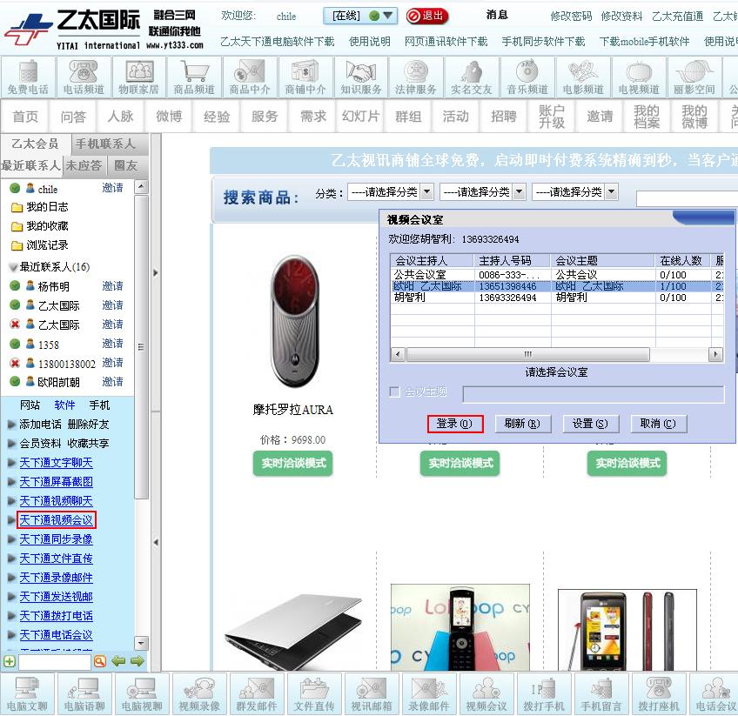Click the green back arrow icon
This screenshot has height=716, width=738.
pyautogui.click(x=118, y=661)
